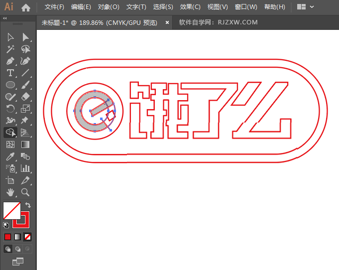Click the Home icon
The height and width of the screenshot is (270, 339).
[x=26, y=7]
